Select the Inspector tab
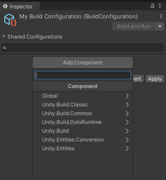 pyautogui.click(x=20, y=6)
